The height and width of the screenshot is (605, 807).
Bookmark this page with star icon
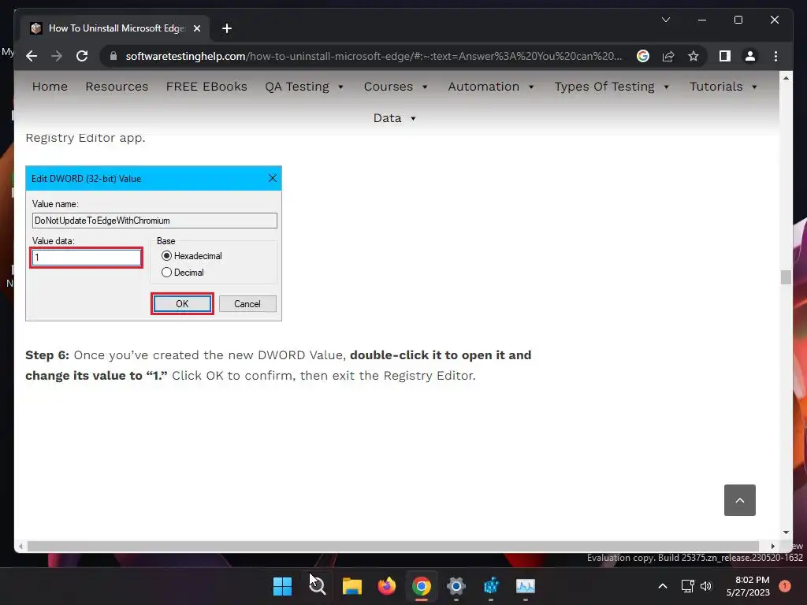(694, 56)
